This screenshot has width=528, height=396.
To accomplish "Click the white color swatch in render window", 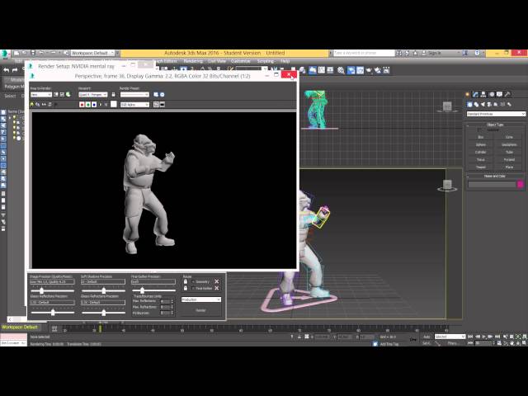I will click(x=114, y=105).
